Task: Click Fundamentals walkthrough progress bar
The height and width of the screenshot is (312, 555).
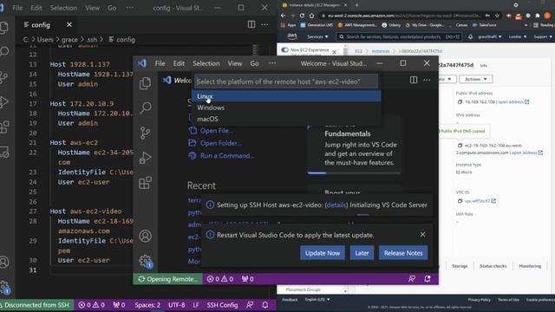Action: 355,173
